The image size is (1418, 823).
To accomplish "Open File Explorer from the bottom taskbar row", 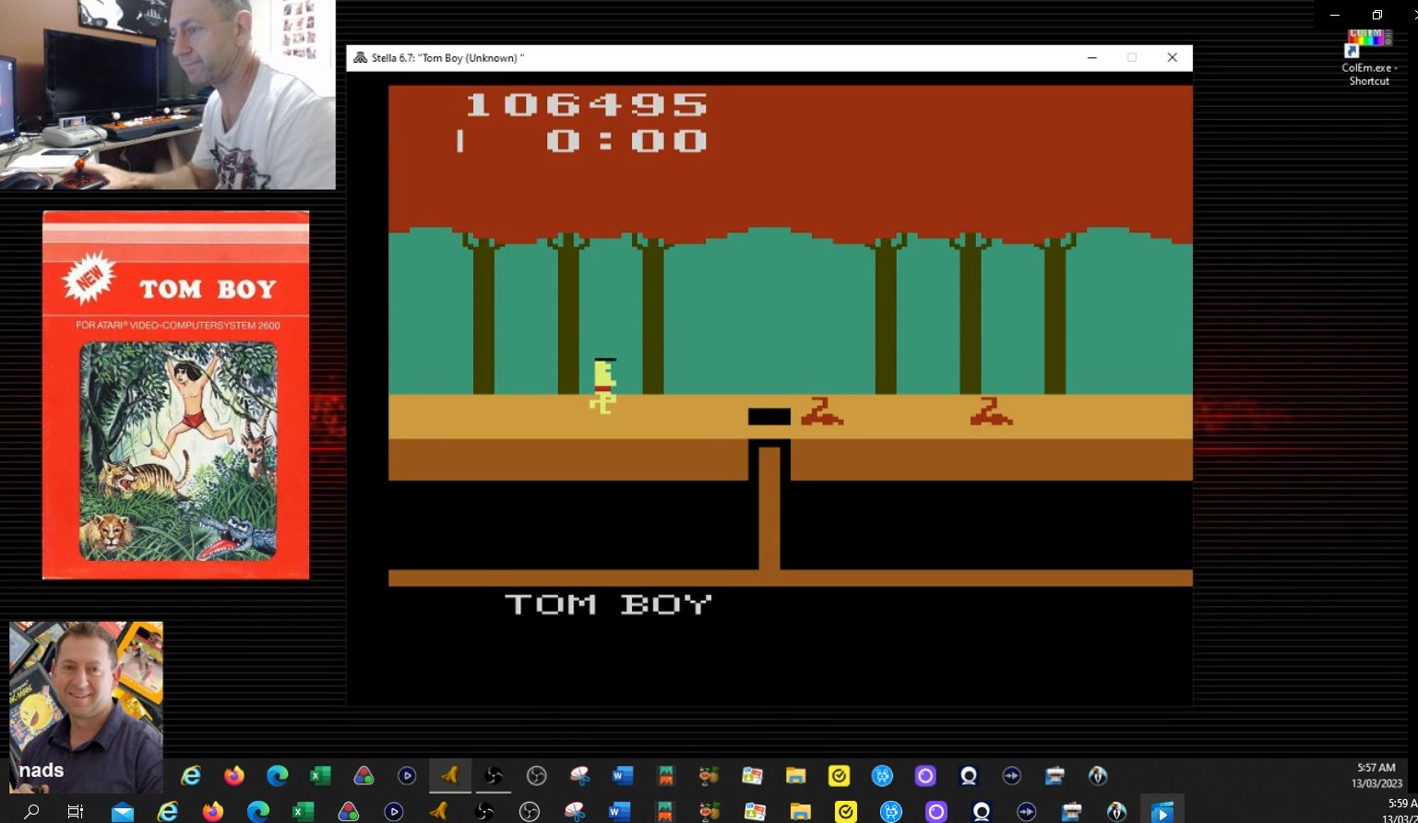I will coord(800,812).
